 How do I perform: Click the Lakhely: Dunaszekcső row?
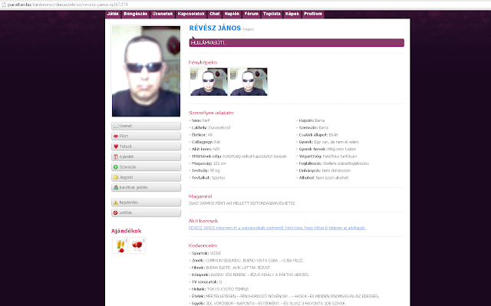(x=209, y=127)
